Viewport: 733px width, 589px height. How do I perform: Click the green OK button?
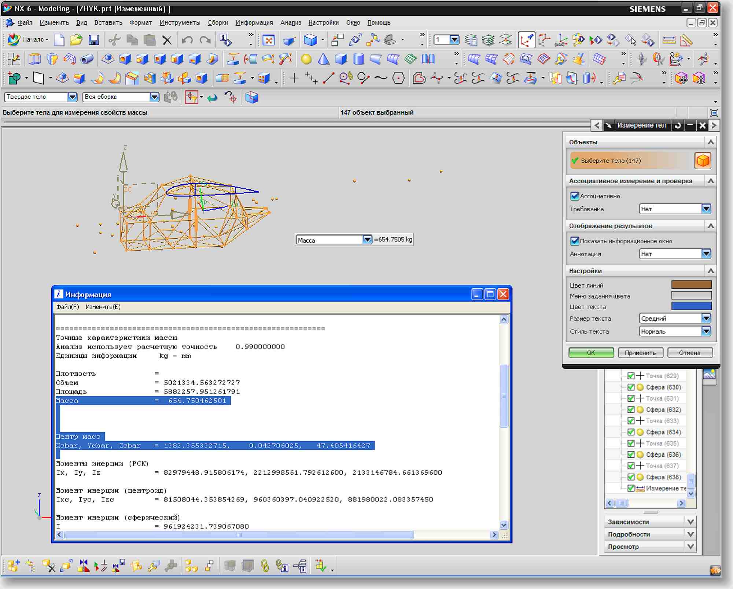click(591, 353)
